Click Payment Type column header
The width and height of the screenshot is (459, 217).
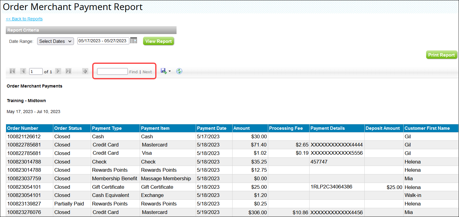[115, 128]
